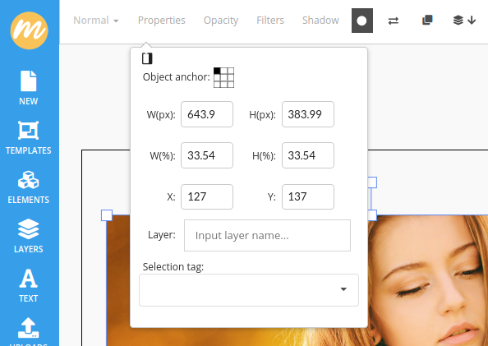Click the H(%) field showing 33.54
Viewport: 488px width, 346px height.
click(308, 155)
